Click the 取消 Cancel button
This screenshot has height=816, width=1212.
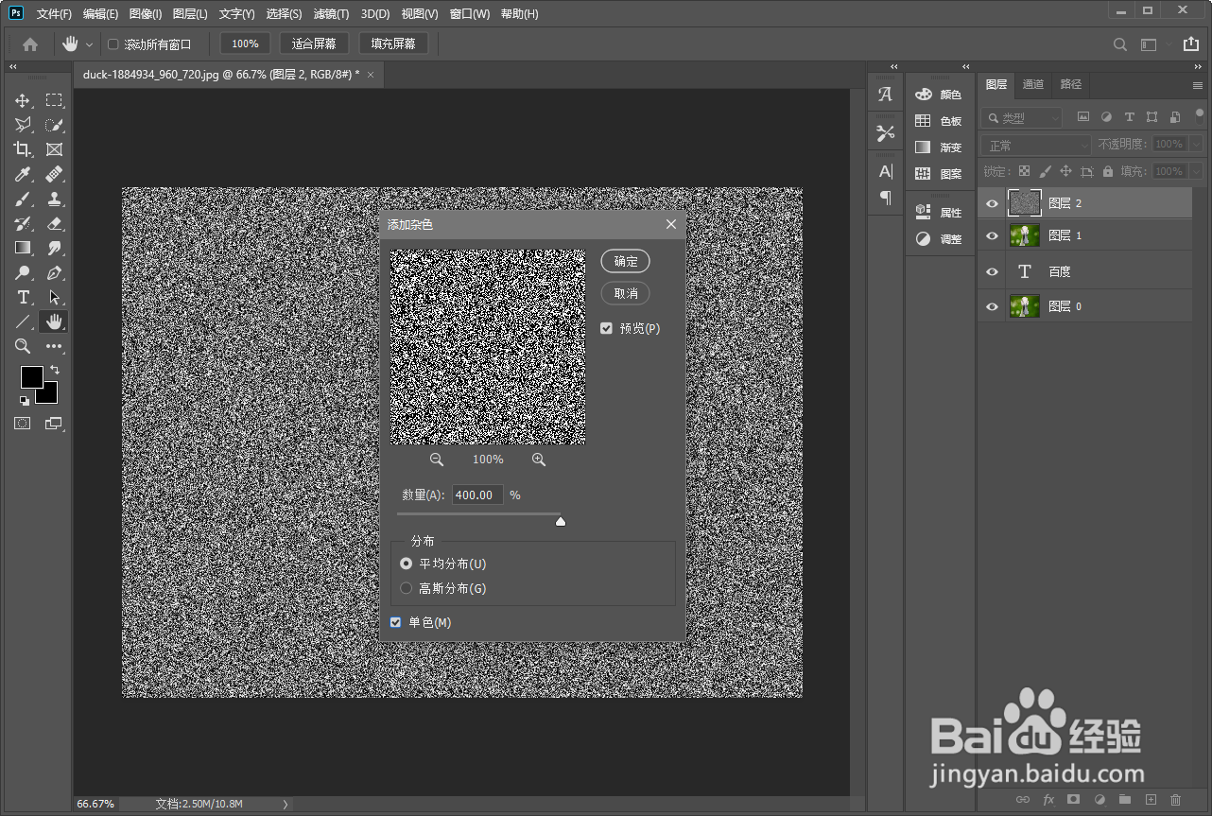tap(626, 293)
